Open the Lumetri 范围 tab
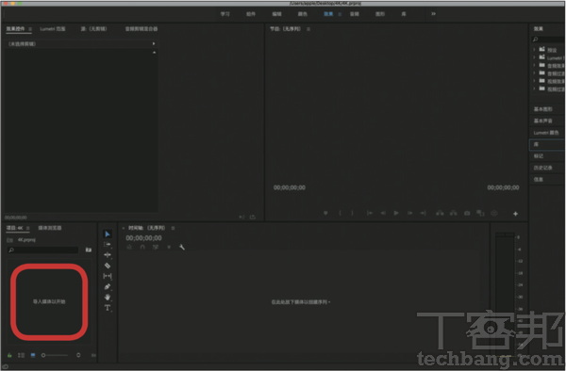 pyautogui.click(x=53, y=29)
